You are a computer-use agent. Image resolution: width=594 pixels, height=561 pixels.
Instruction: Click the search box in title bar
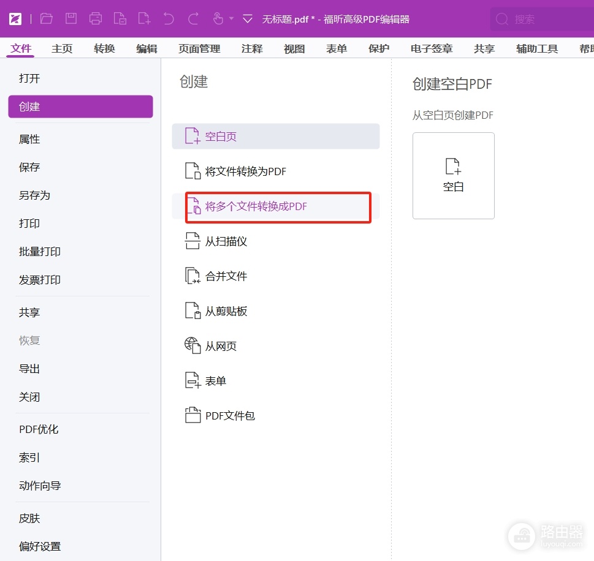[x=542, y=19]
